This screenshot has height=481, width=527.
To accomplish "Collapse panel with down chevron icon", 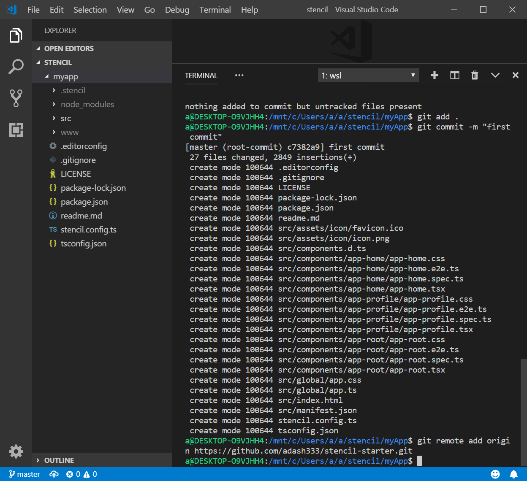I will click(x=495, y=76).
